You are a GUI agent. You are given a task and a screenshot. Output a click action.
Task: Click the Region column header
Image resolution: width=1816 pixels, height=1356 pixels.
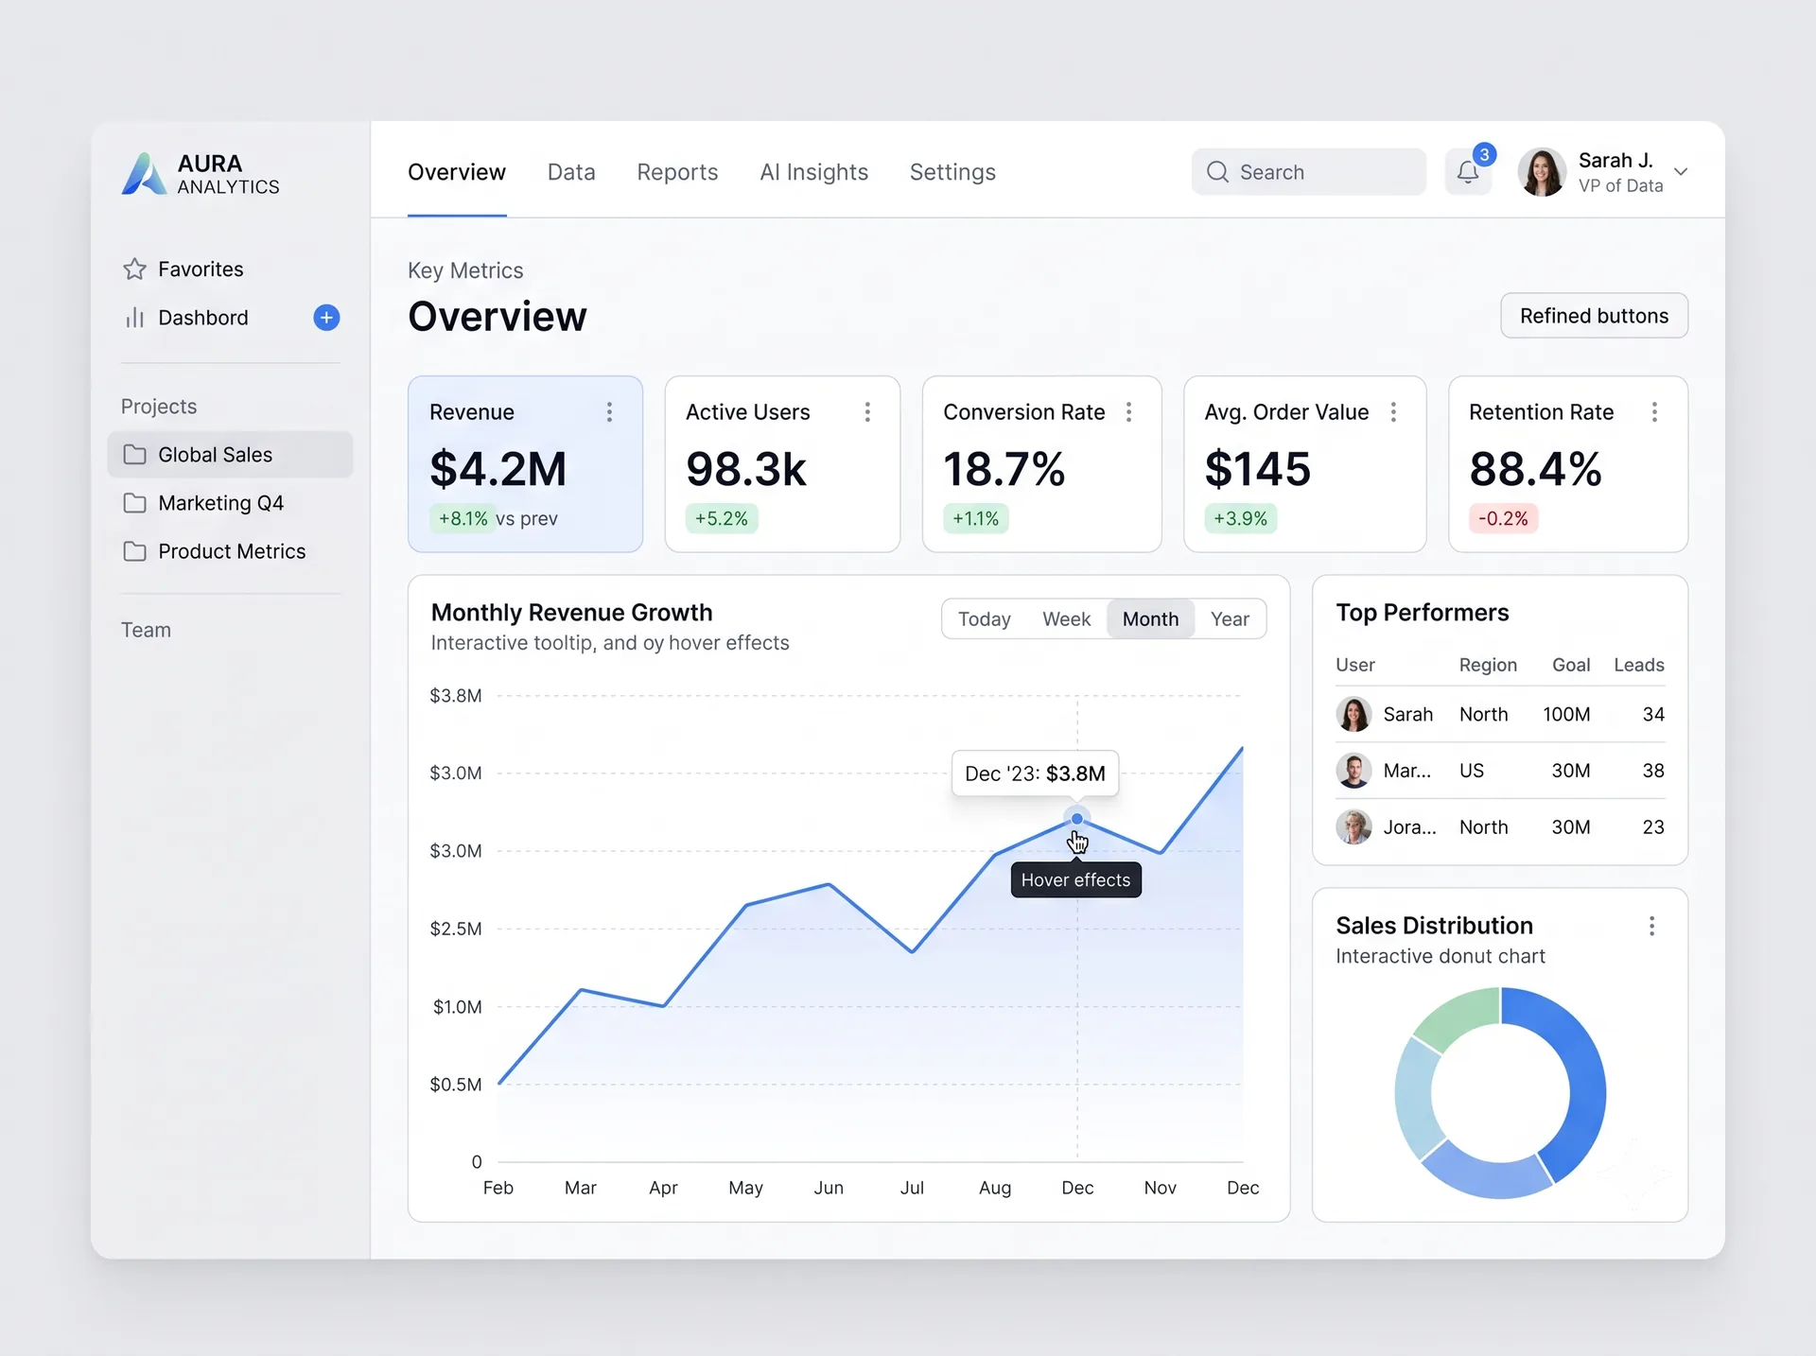coord(1488,666)
